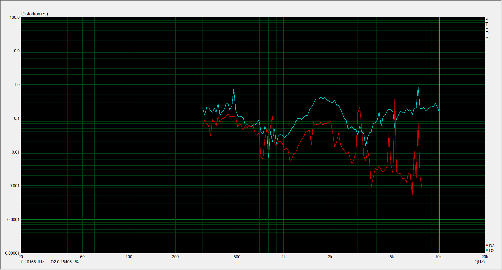Click the 1k frequency axis label

coord(284,257)
